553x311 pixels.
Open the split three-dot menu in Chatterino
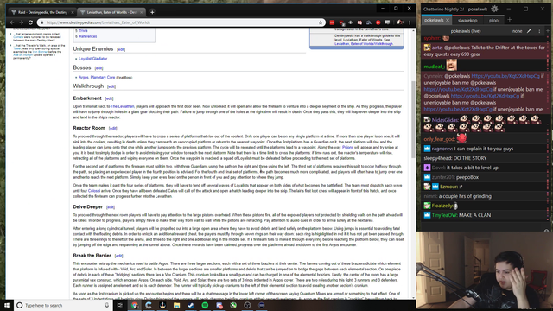539,31
